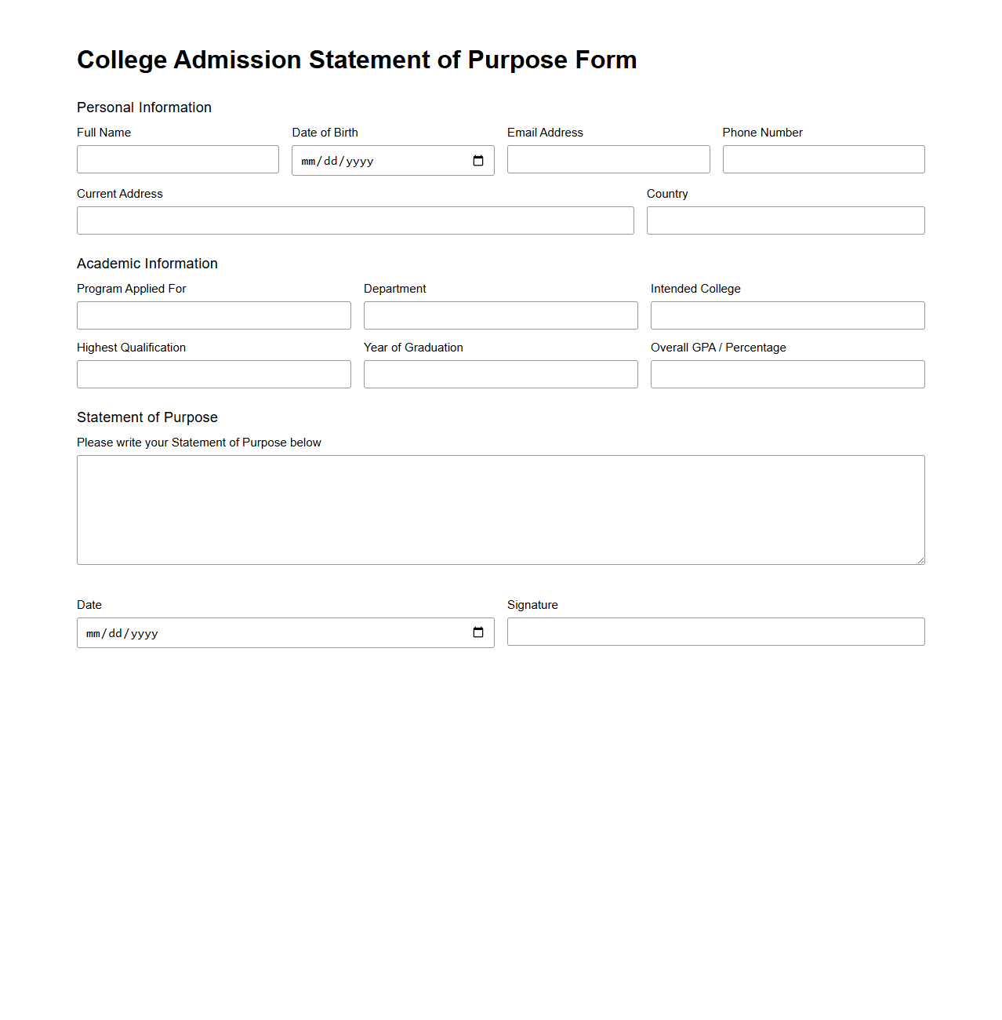Open the Date of Birth calendar picker
This screenshot has height=1020, width=1002.
click(x=478, y=160)
